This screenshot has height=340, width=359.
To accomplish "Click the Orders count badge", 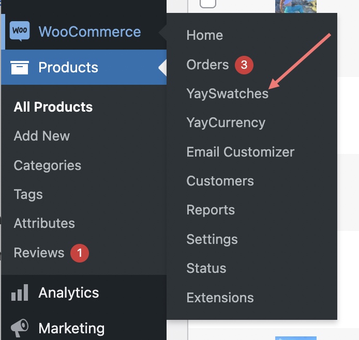I will [x=244, y=65].
